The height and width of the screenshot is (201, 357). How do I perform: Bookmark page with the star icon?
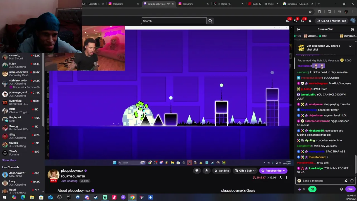[x=310, y=12]
